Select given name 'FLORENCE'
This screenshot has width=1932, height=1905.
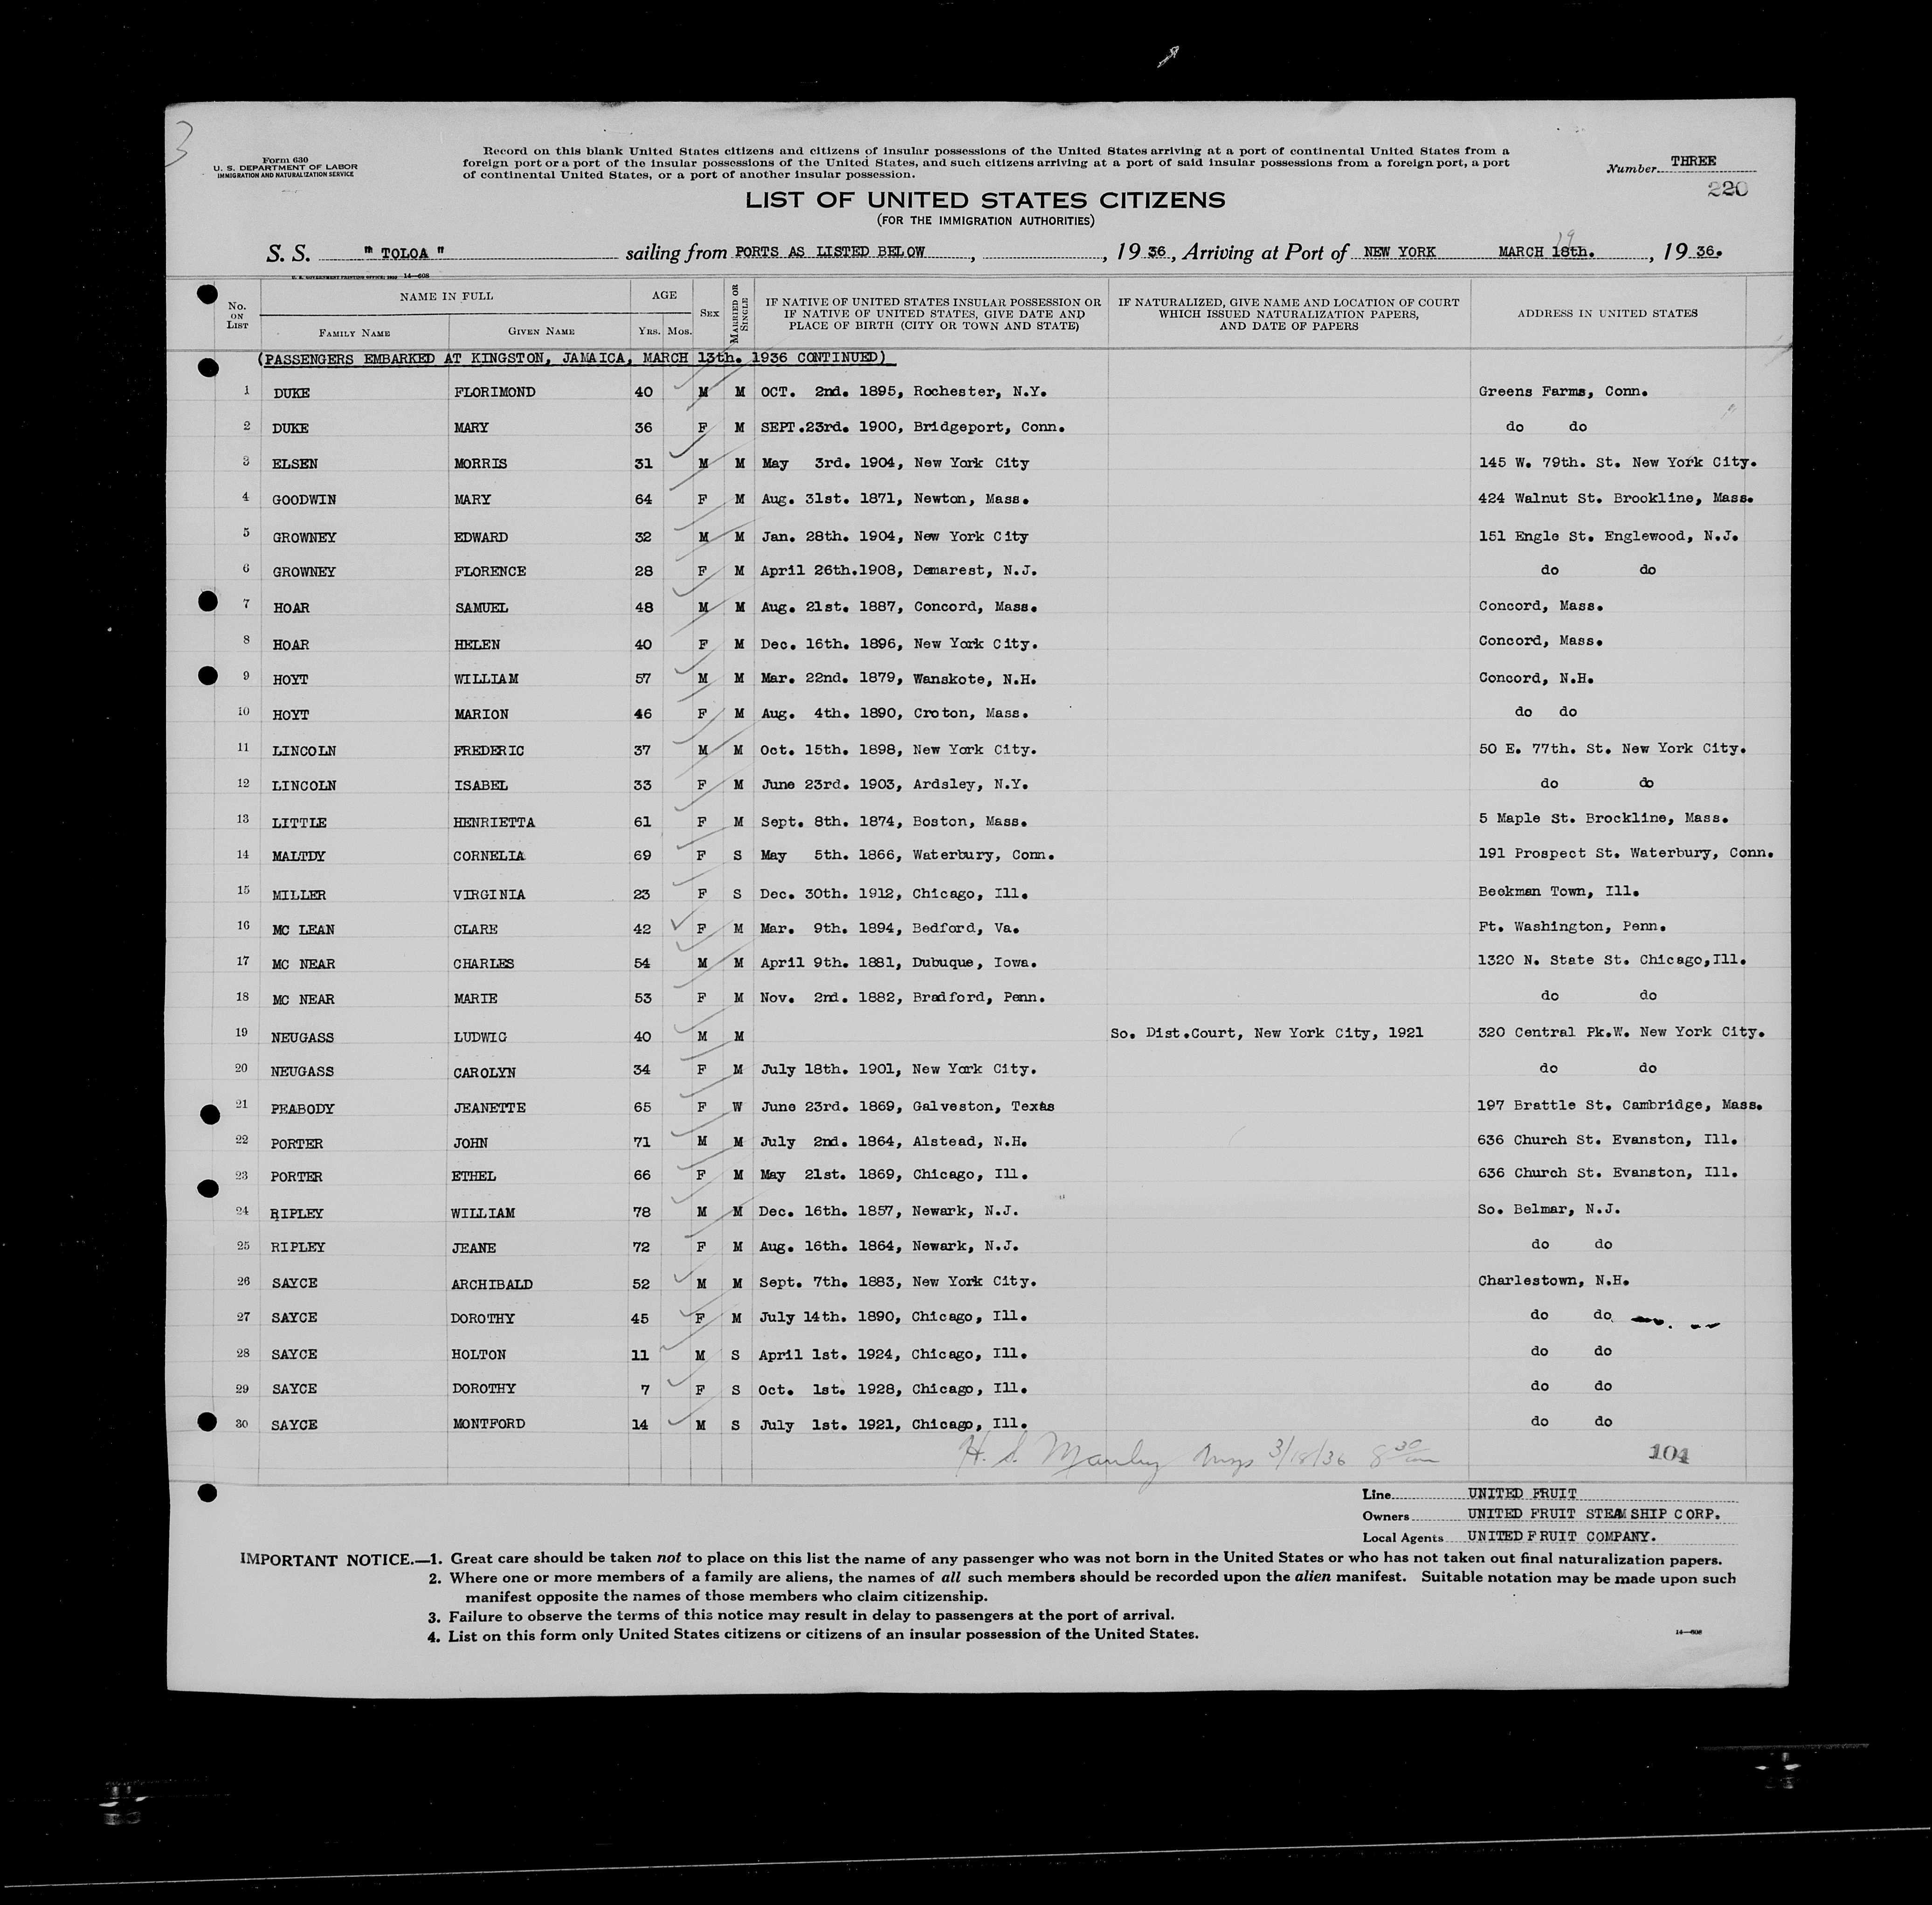click(489, 571)
